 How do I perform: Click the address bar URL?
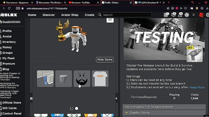coord(47,8)
